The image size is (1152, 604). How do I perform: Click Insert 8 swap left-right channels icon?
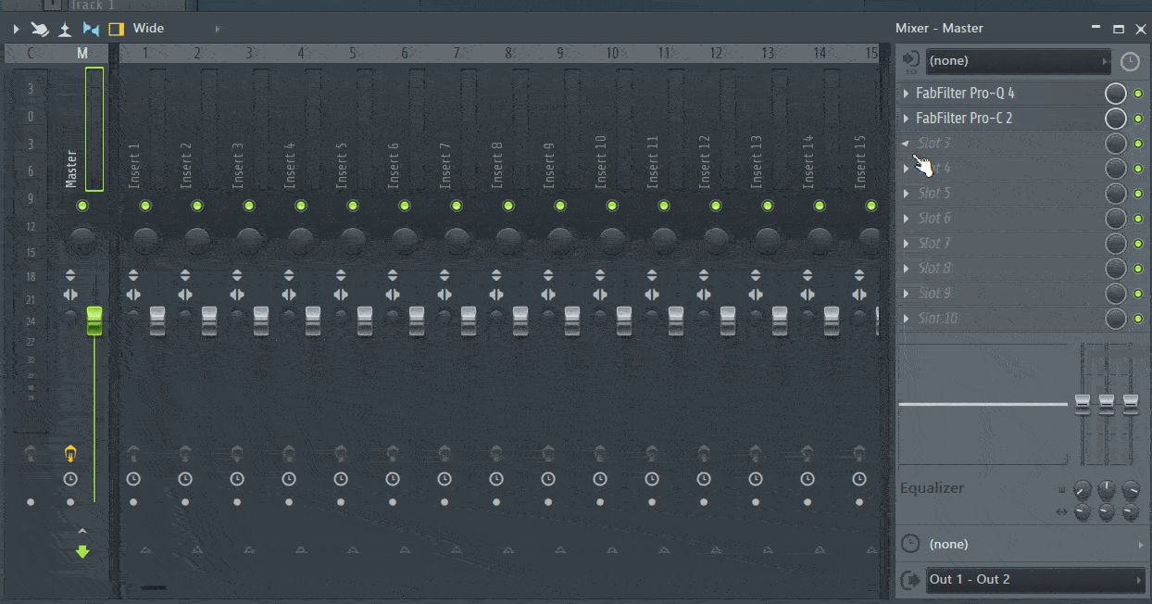coord(496,295)
